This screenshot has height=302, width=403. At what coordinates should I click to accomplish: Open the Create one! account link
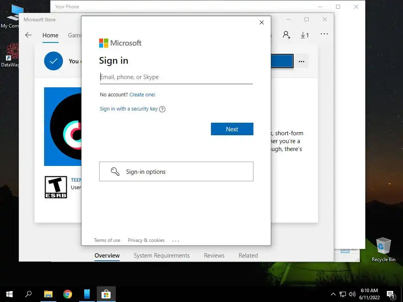click(142, 94)
